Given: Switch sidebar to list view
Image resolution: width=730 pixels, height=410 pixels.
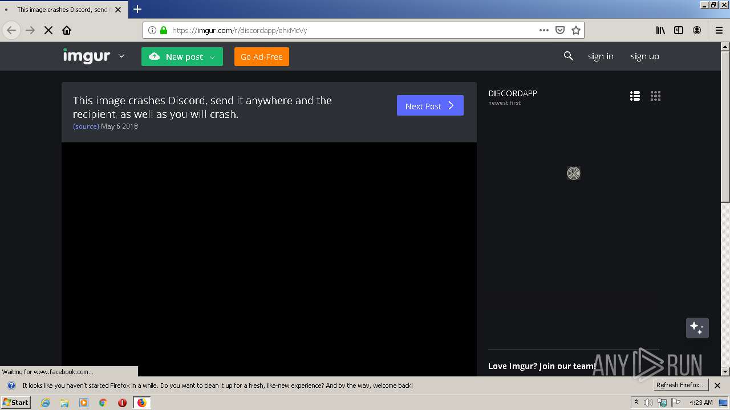Looking at the screenshot, I should coord(635,96).
